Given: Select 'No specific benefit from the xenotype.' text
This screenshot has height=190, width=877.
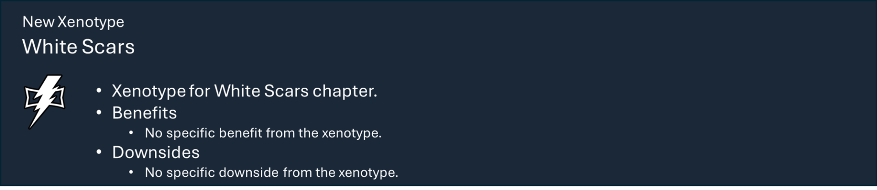Looking at the screenshot, I should pyautogui.click(x=263, y=133).
